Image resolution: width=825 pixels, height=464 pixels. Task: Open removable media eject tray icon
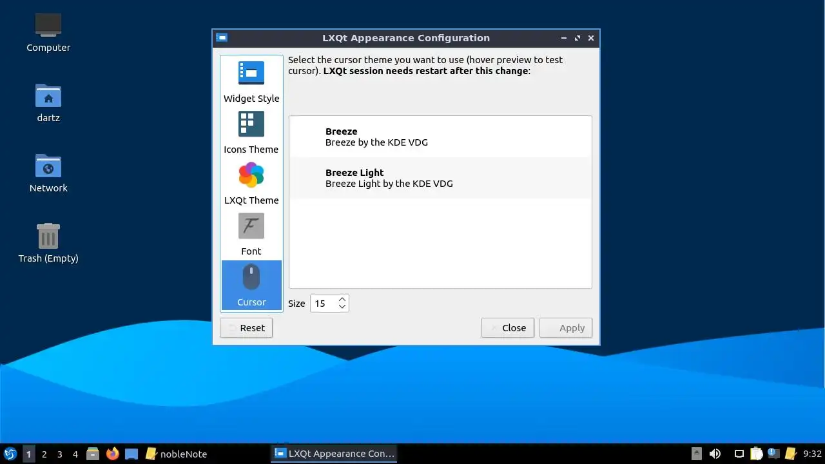click(696, 454)
